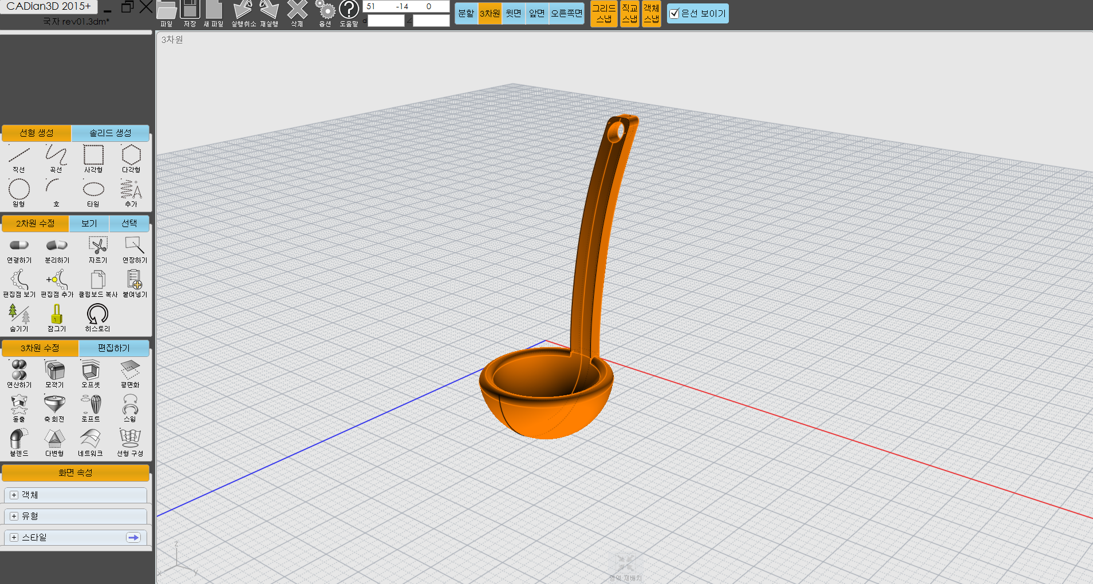This screenshot has width=1093, height=584.
Task: Click the 연결하기 (Join) tool
Action: [x=19, y=245]
